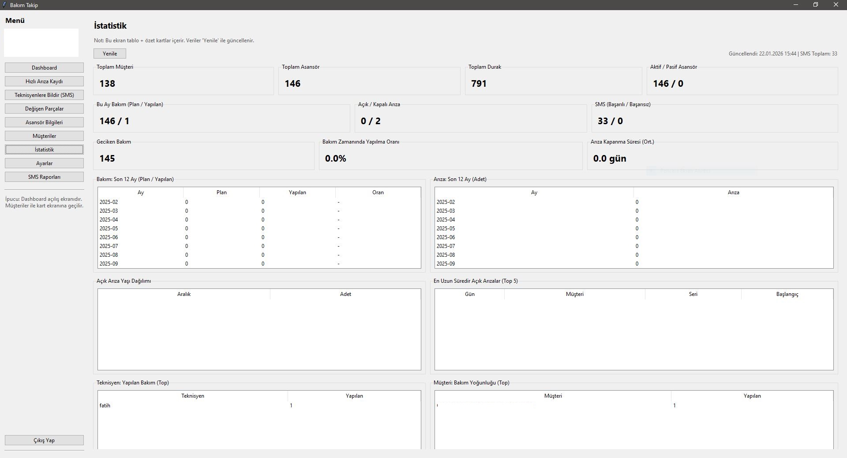847x458 pixels.
Task: Click the Bakım Takip title bar app icon
Action: pyautogui.click(x=4, y=5)
